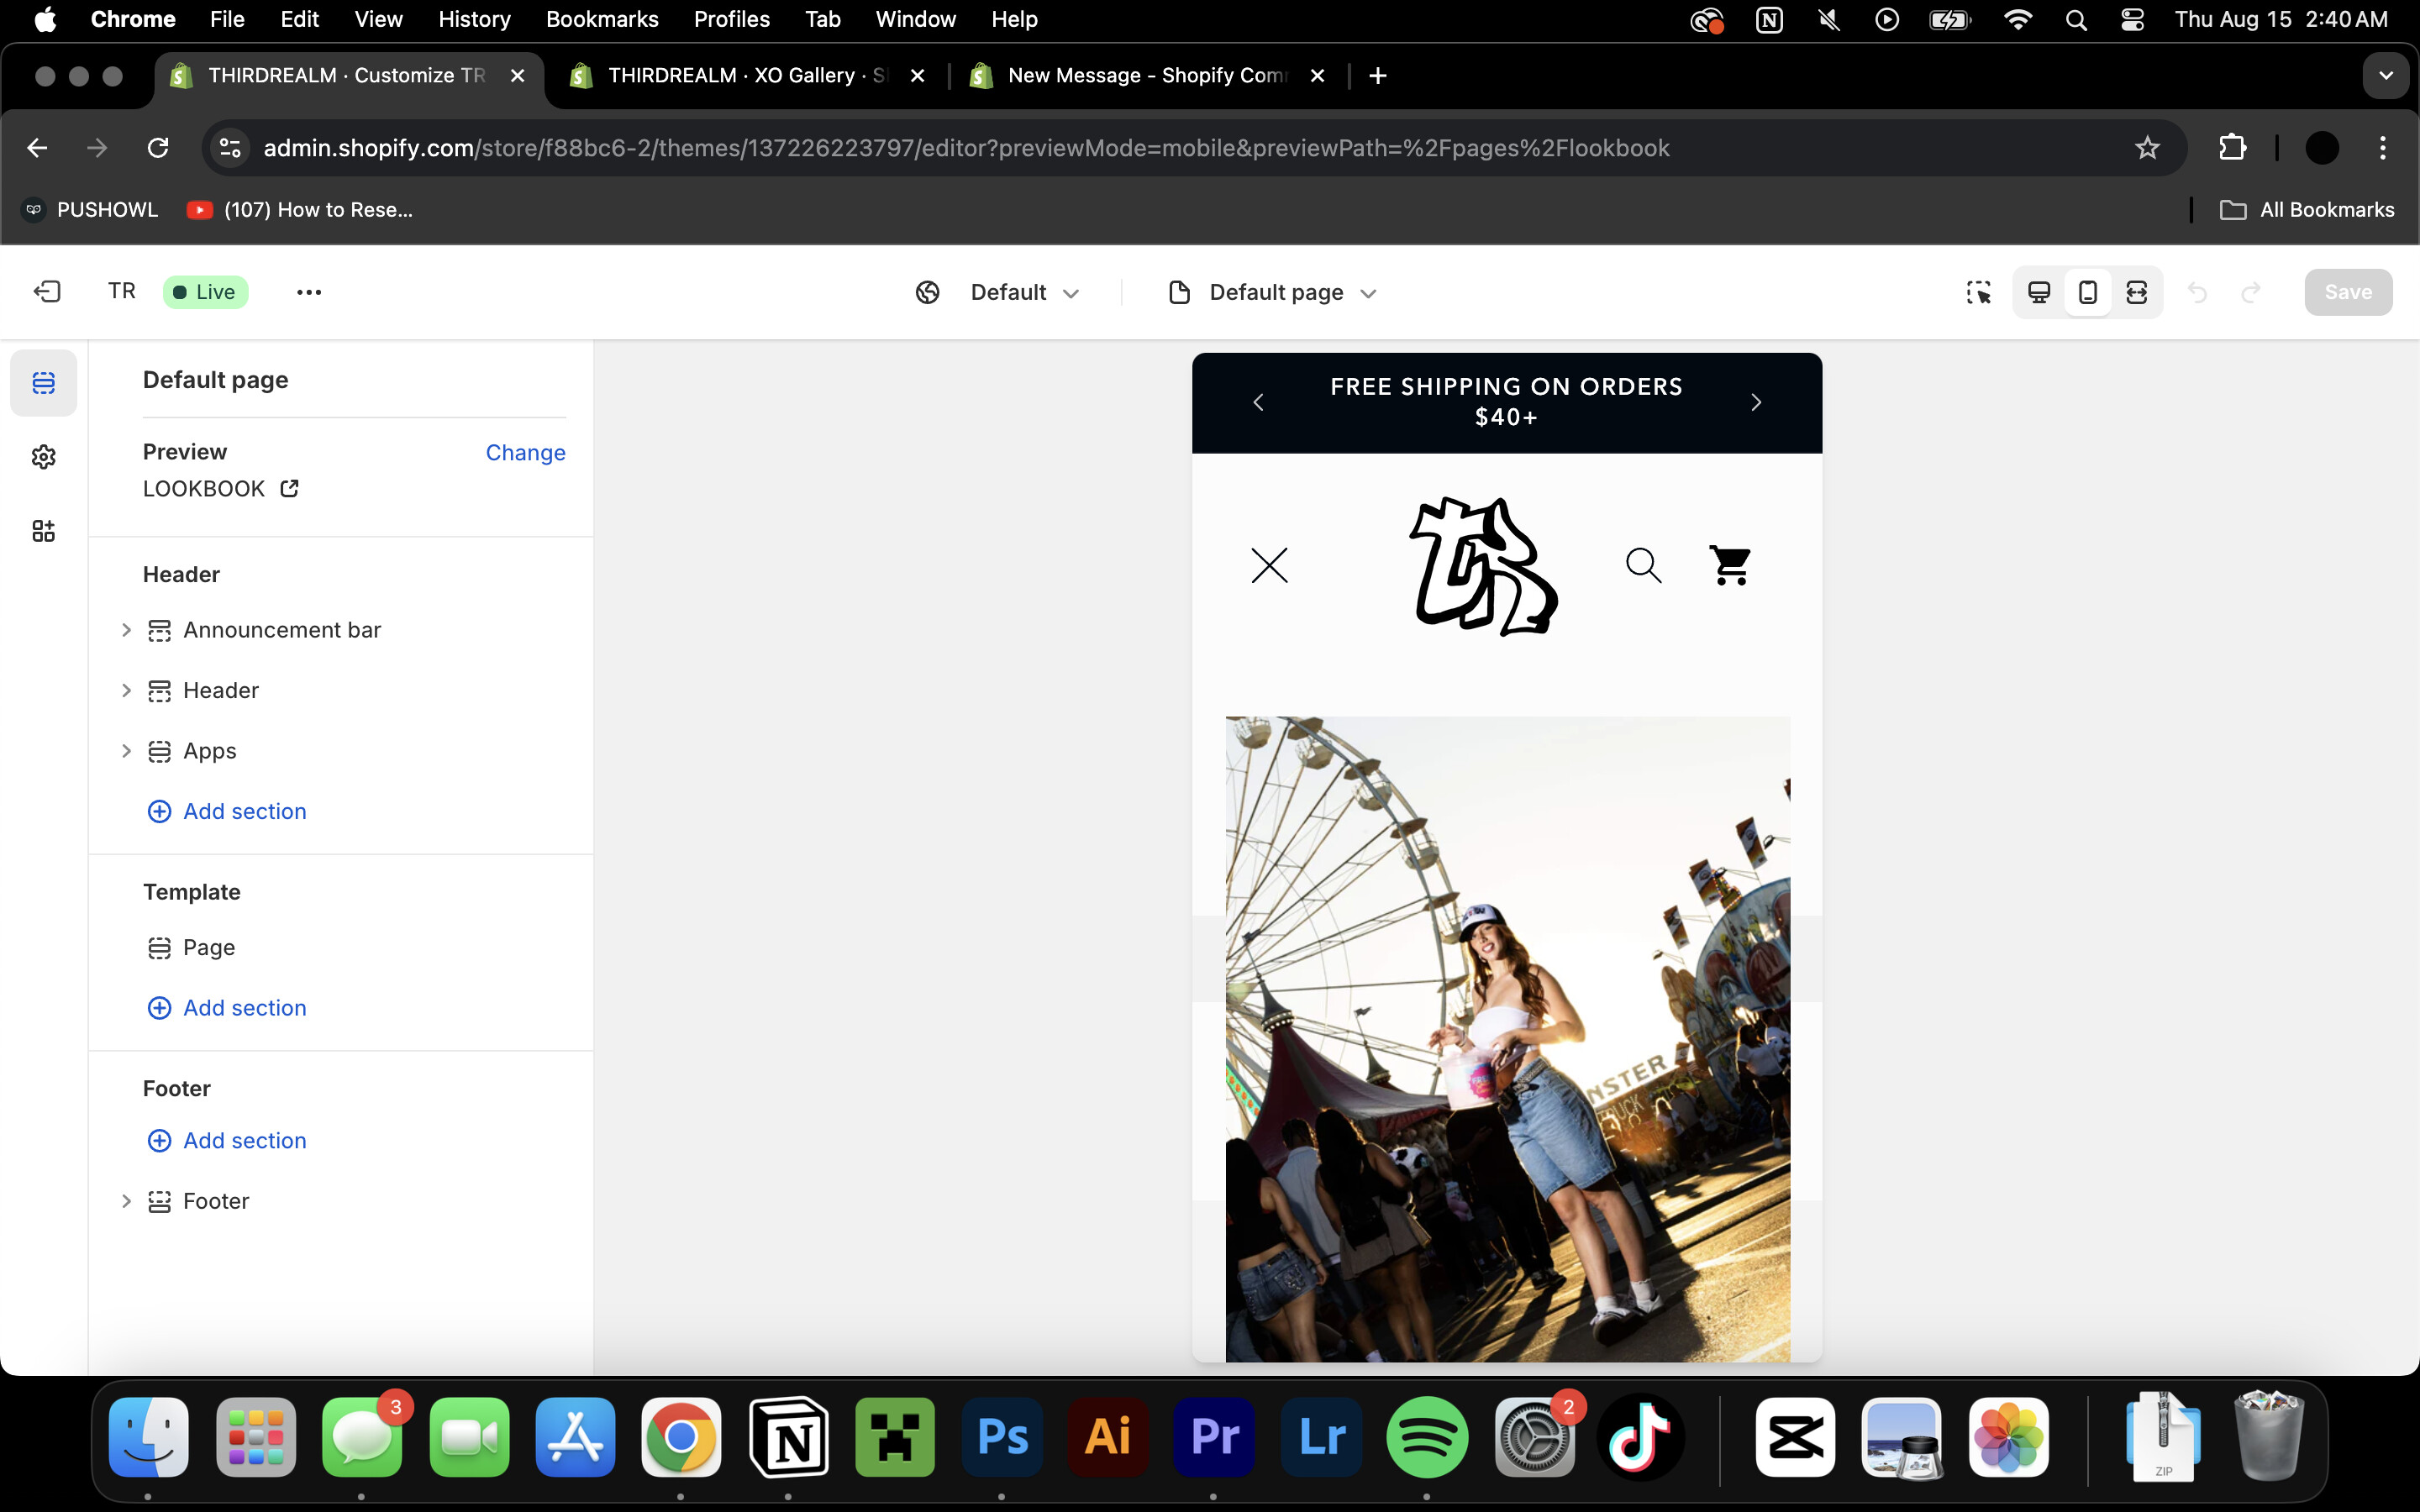Switch preview to mobile view
Image resolution: width=2420 pixels, height=1512 pixels.
coord(2088,292)
